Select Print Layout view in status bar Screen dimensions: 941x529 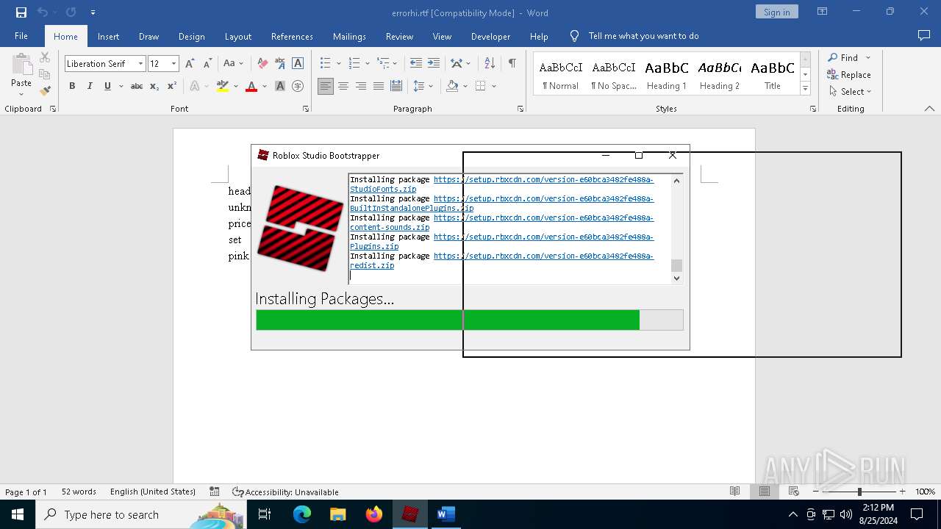(x=764, y=492)
